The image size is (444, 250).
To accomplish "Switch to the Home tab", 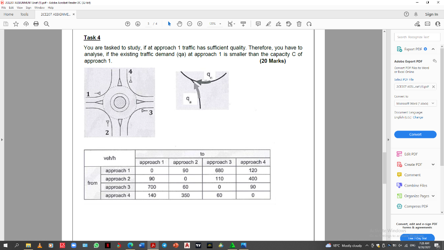I will 9,14.
